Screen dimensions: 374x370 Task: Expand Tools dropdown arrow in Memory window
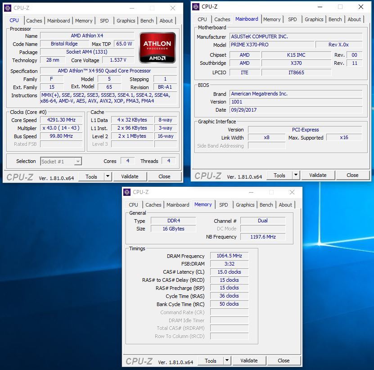[x=227, y=361]
